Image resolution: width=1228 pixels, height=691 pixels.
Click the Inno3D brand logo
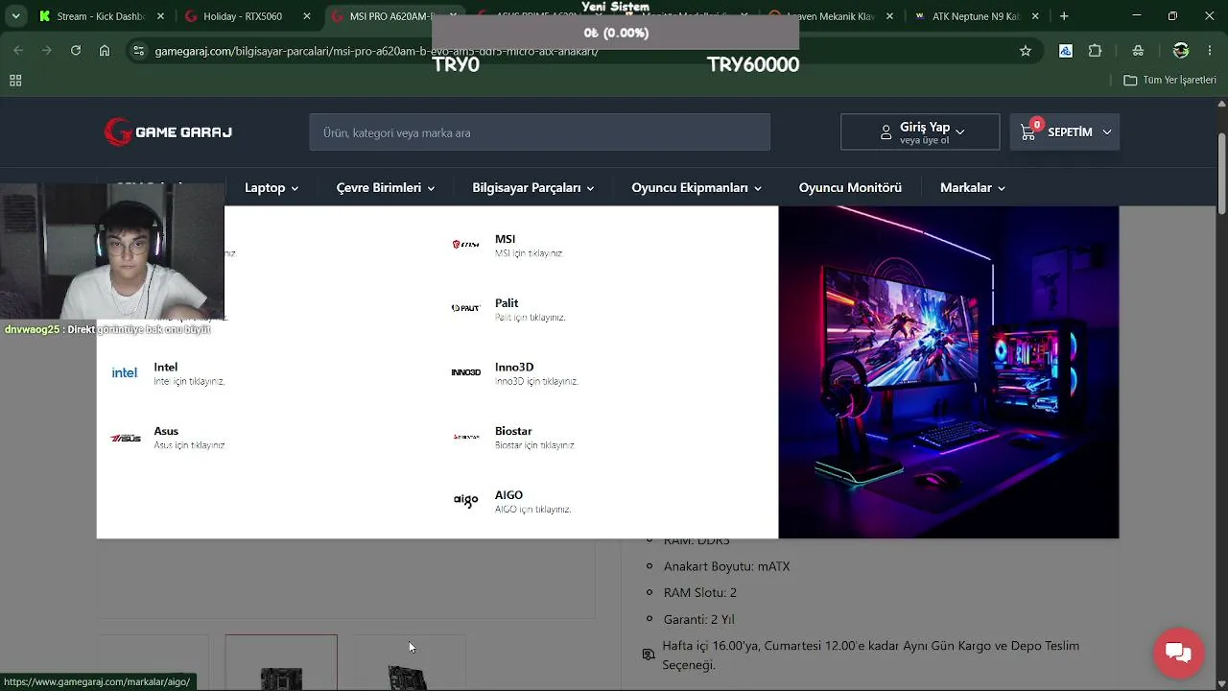(465, 372)
